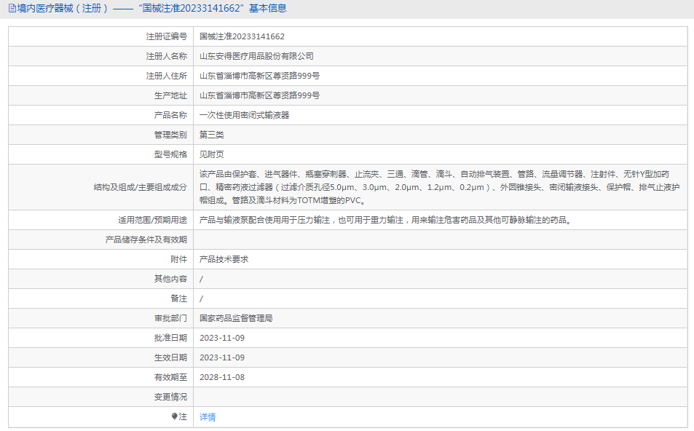Click the 生产地址 label
Screen dimensions: 694x431
(170, 95)
